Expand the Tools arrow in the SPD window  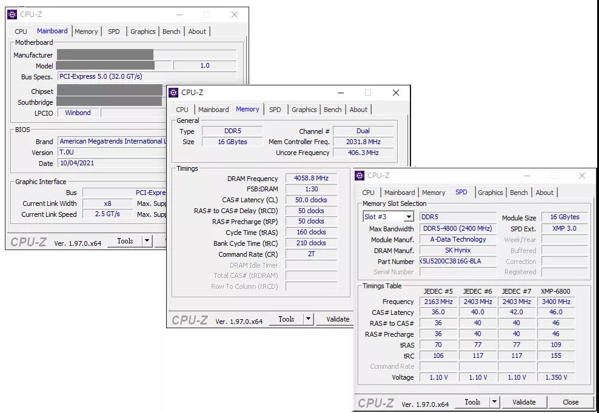point(494,402)
